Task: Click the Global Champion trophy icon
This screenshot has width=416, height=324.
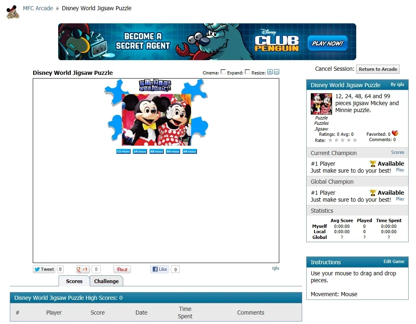Action: (x=373, y=193)
